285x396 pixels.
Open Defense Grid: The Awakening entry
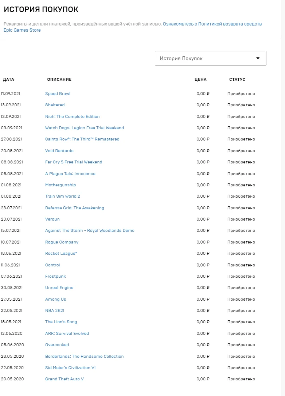(74, 208)
